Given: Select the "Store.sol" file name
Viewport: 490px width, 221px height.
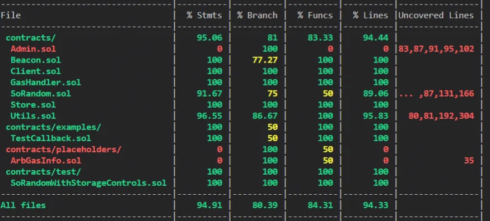Looking at the screenshot, I should coord(33,105).
